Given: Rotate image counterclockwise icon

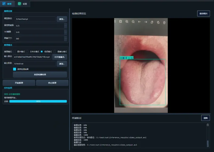Looking at the screenshot, I should pos(152,22).
